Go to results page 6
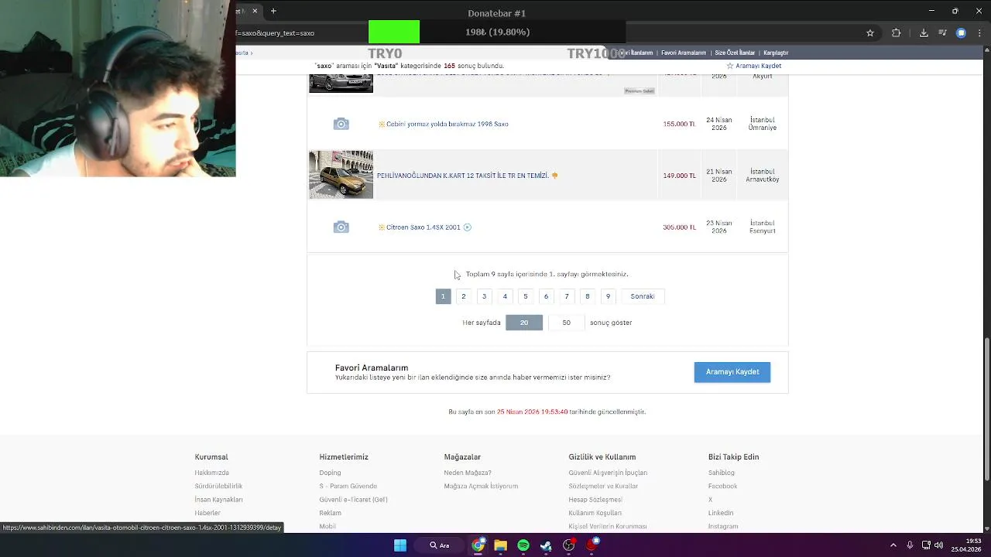The height and width of the screenshot is (557, 991). pos(546,296)
